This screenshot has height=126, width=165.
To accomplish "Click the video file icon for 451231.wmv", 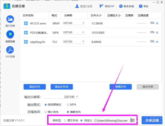I will 26,23.
